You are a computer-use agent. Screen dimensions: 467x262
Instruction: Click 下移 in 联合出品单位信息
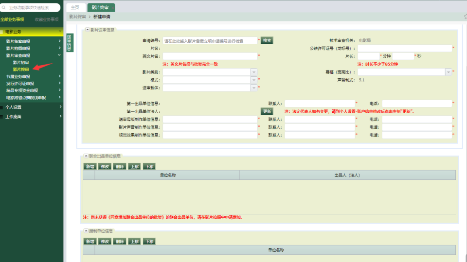tap(149, 166)
